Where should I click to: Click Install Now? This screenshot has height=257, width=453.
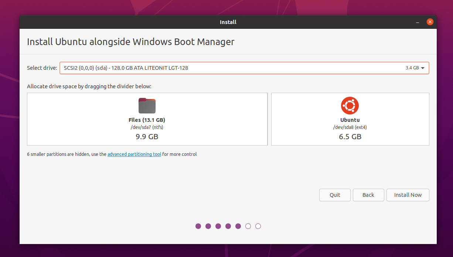[408, 195]
